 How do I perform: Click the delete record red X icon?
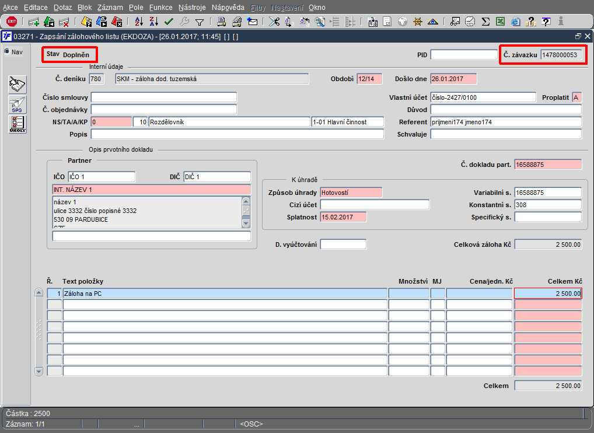tap(64, 22)
